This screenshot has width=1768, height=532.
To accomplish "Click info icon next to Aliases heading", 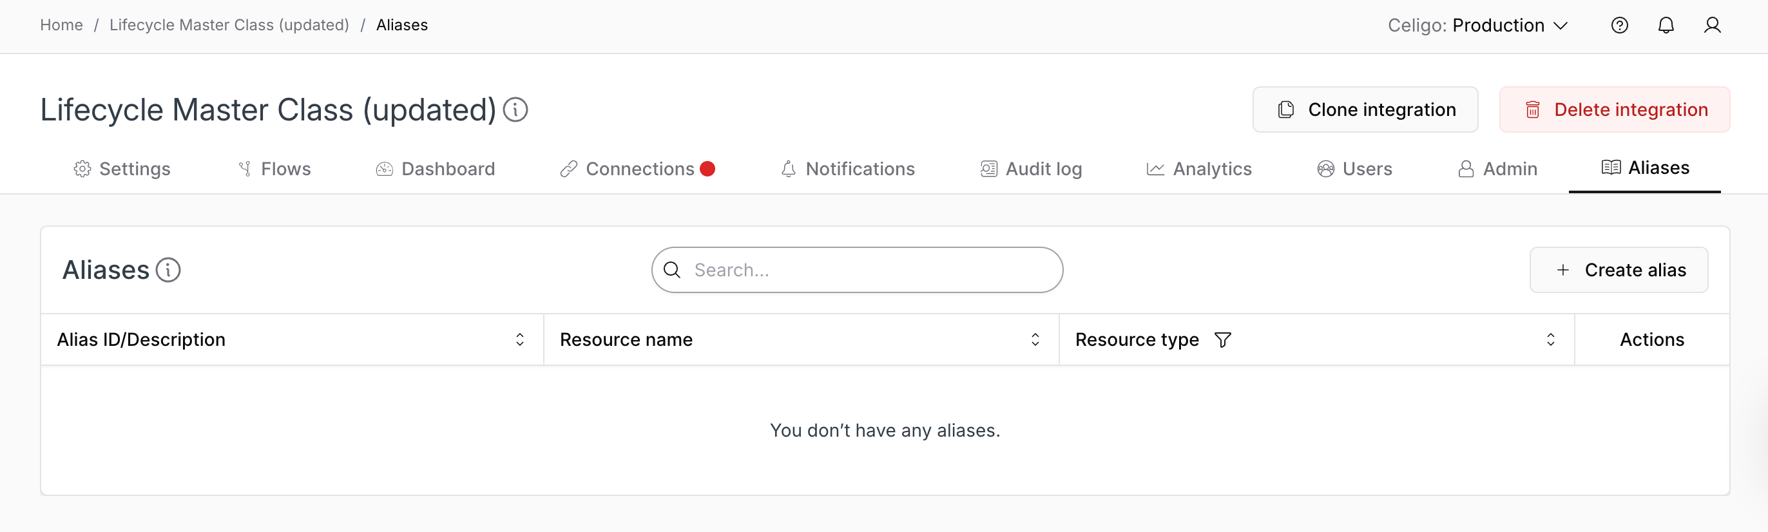I will (168, 270).
